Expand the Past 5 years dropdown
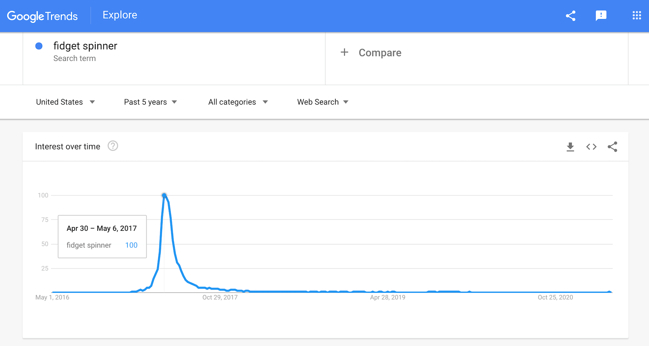Viewport: 649px width, 346px height. [x=150, y=102]
